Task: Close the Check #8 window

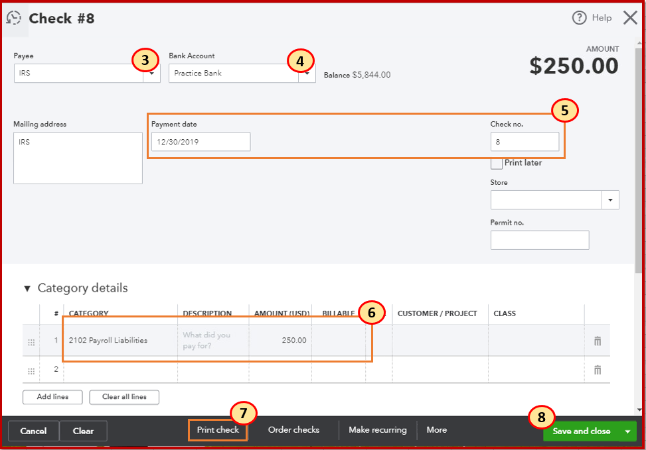Action: [630, 18]
